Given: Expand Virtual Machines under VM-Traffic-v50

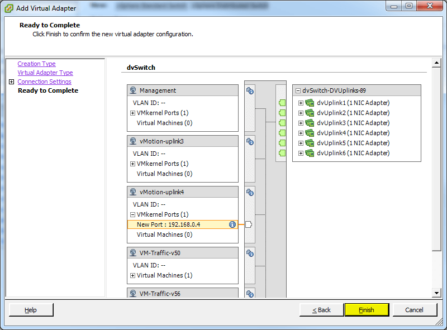Looking at the screenshot, I should [132, 275].
